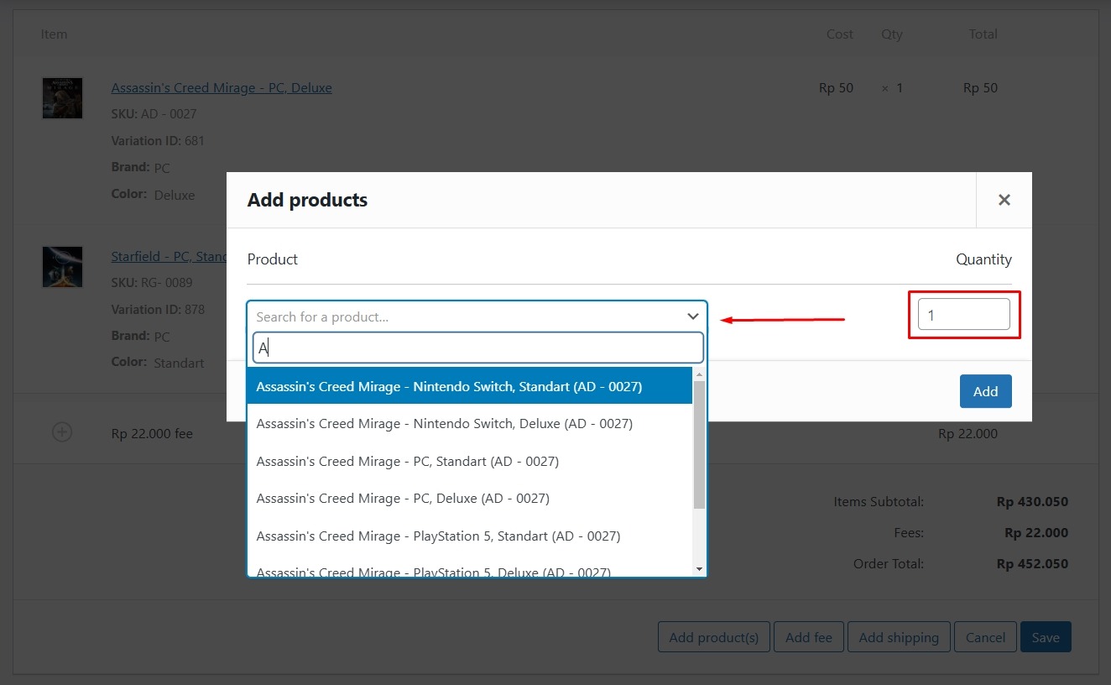This screenshot has height=685, width=1111.
Task: Select Assassin's Creed Mirage Nintendo Switch, Standart
Action: coord(470,386)
